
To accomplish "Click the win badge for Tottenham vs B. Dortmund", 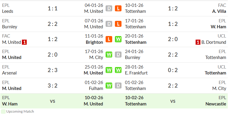I will pyautogui.click(x=118, y=39).
